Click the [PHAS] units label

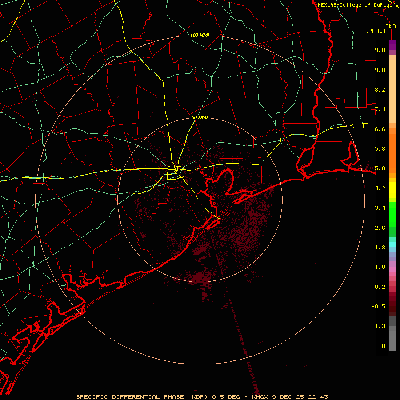click(376, 31)
